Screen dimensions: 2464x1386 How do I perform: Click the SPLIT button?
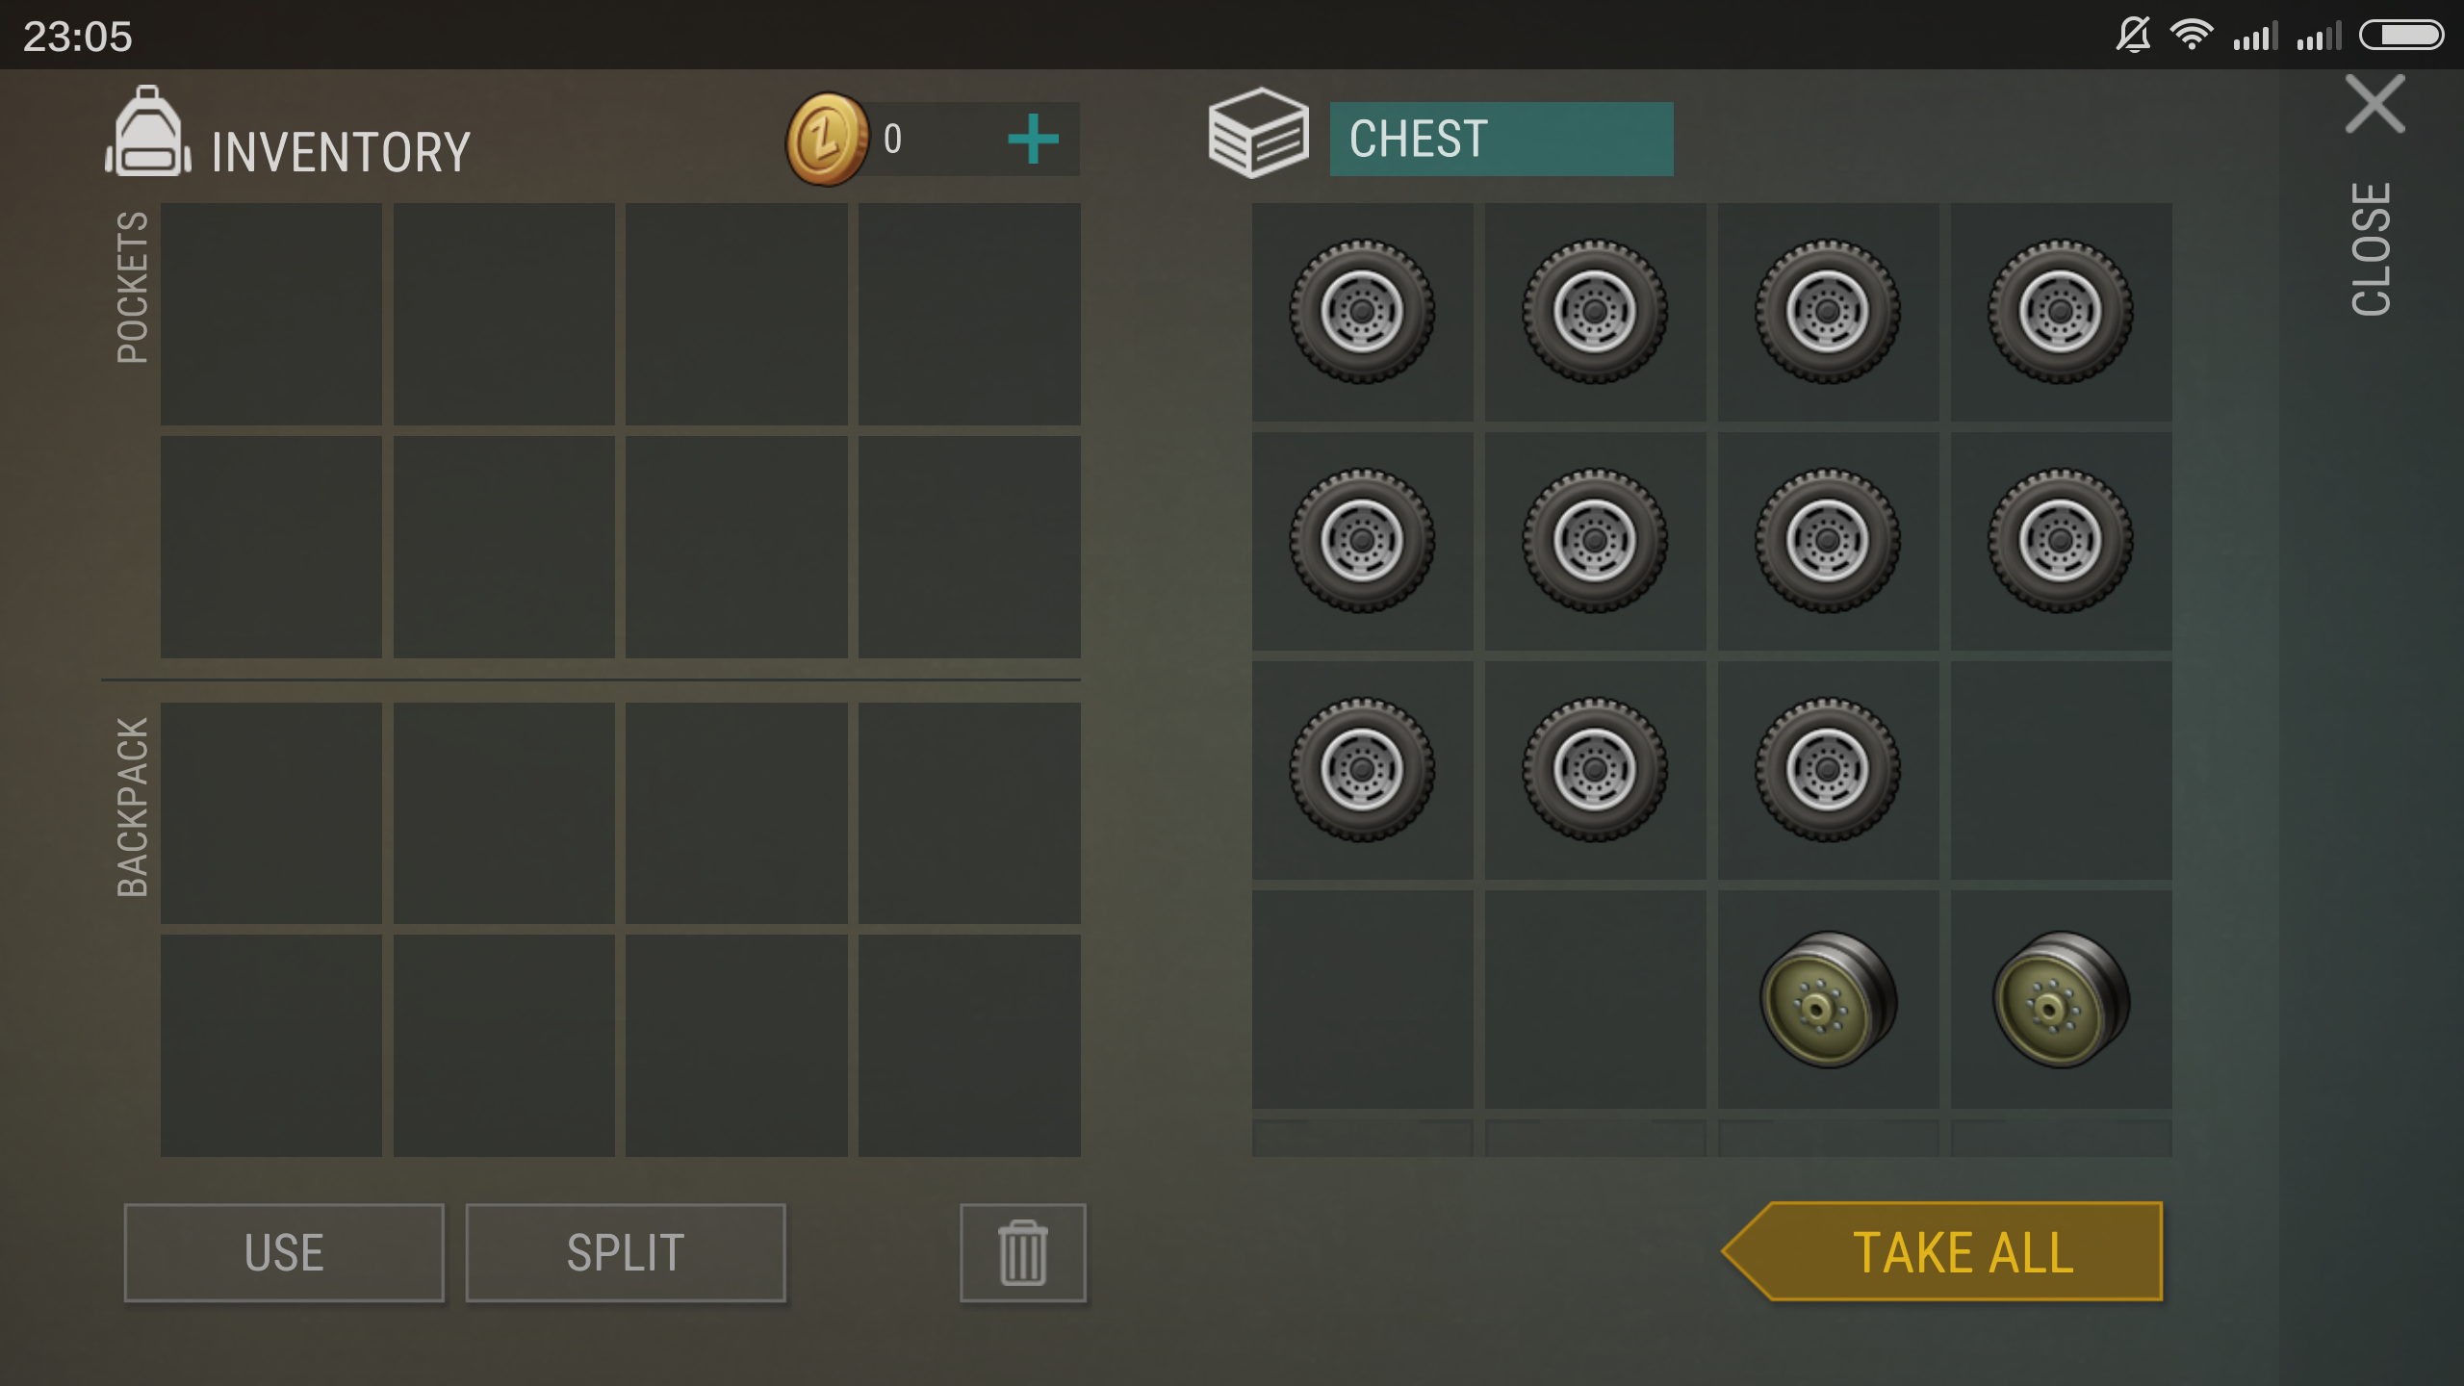[626, 1252]
